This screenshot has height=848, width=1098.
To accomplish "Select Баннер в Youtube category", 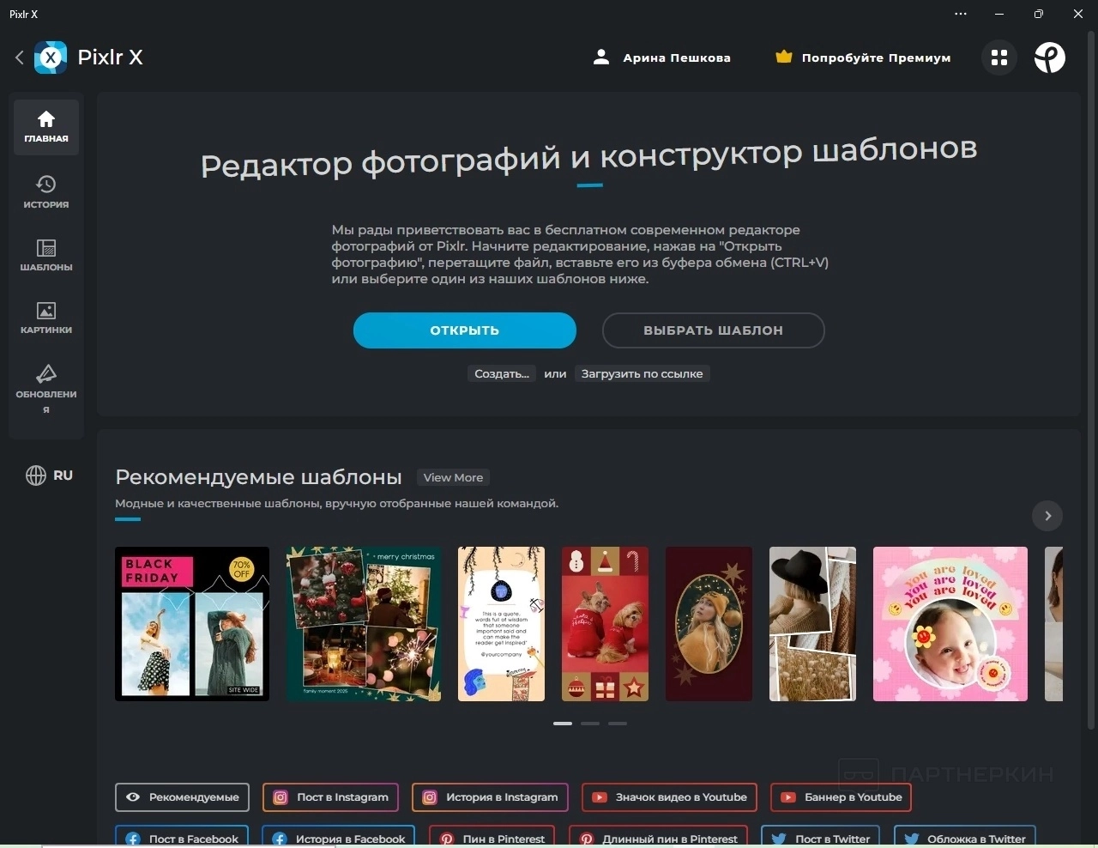I will (x=841, y=797).
